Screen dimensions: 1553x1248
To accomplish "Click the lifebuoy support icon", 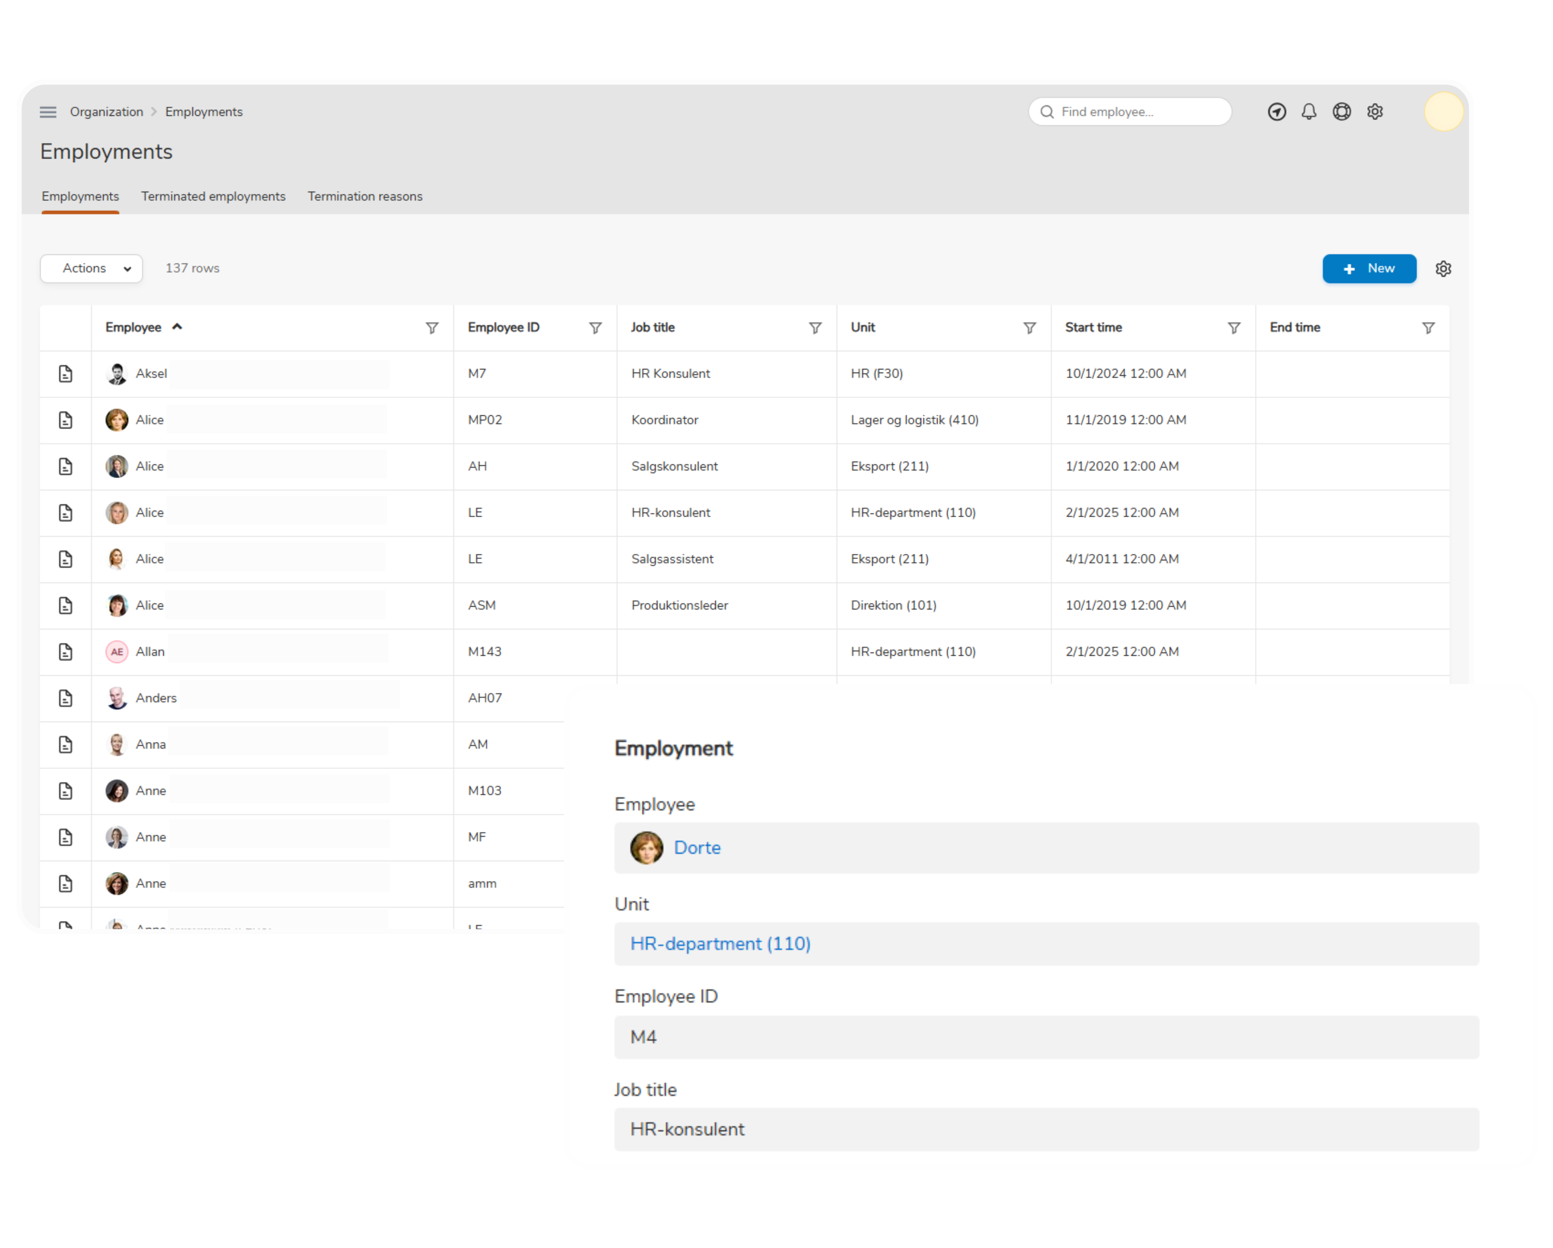I will pos(1341,112).
